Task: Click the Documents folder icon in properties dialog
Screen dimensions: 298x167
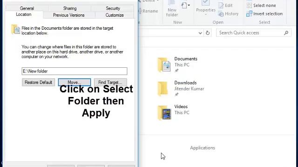Action: 15,30
